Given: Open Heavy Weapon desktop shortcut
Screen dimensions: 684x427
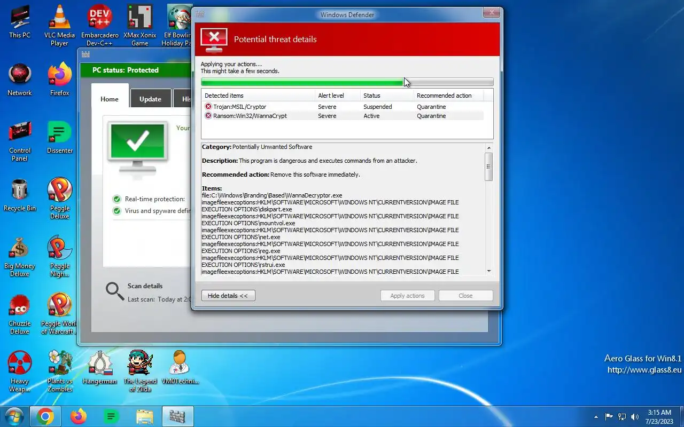Looking at the screenshot, I should [20, 371].
